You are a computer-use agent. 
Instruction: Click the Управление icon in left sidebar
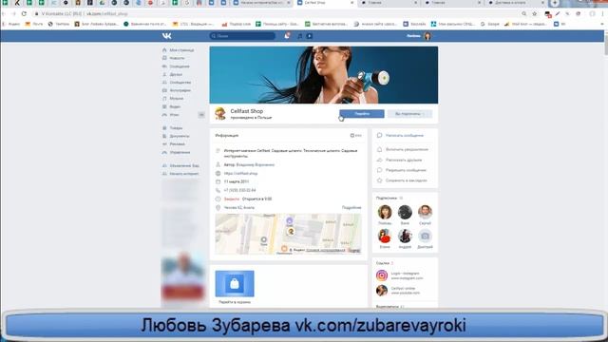(x=164, y=152)
